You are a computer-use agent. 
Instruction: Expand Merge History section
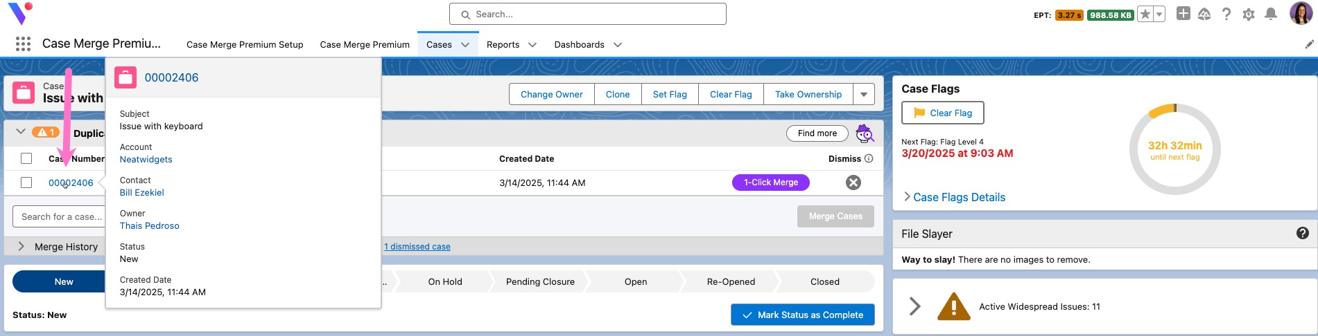pos(21,246)
